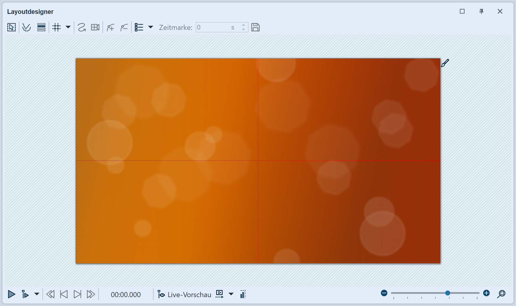Click the floppy disk save icon
The height and width of the screenshot is (306, 516).
point(255,28)
